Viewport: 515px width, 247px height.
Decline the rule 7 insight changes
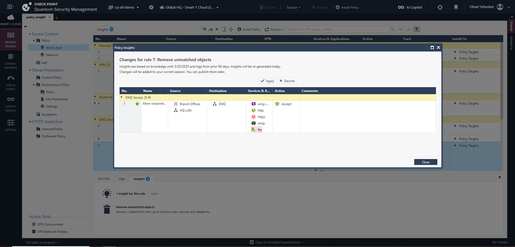[x=287, y=81]
